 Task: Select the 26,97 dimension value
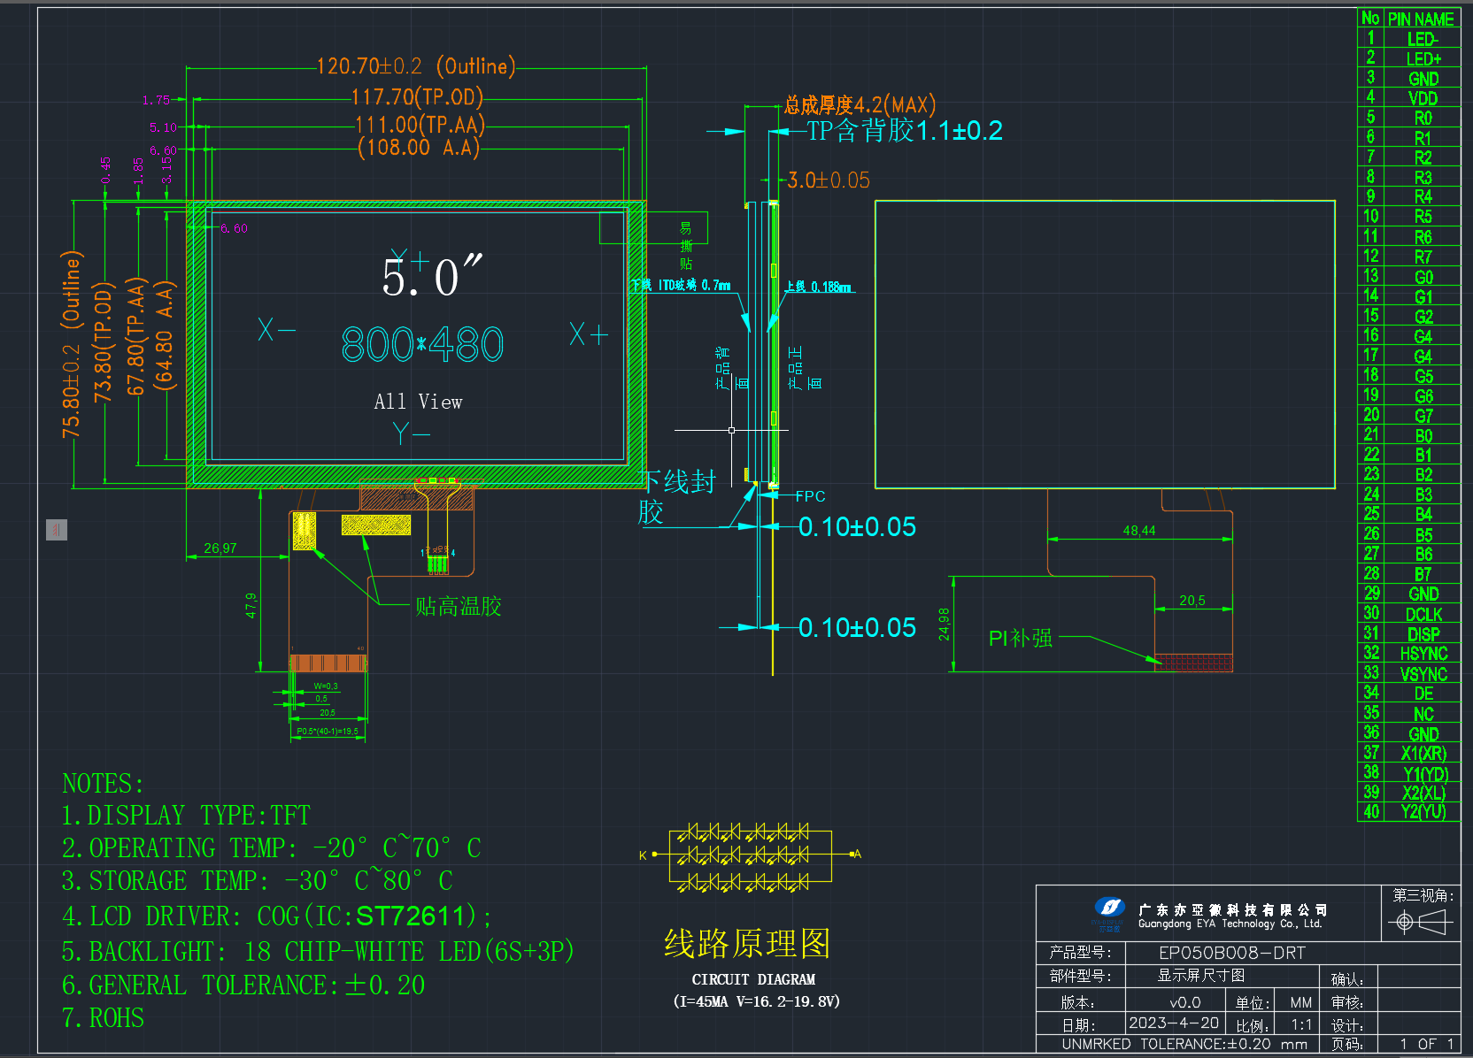(220, 548)
